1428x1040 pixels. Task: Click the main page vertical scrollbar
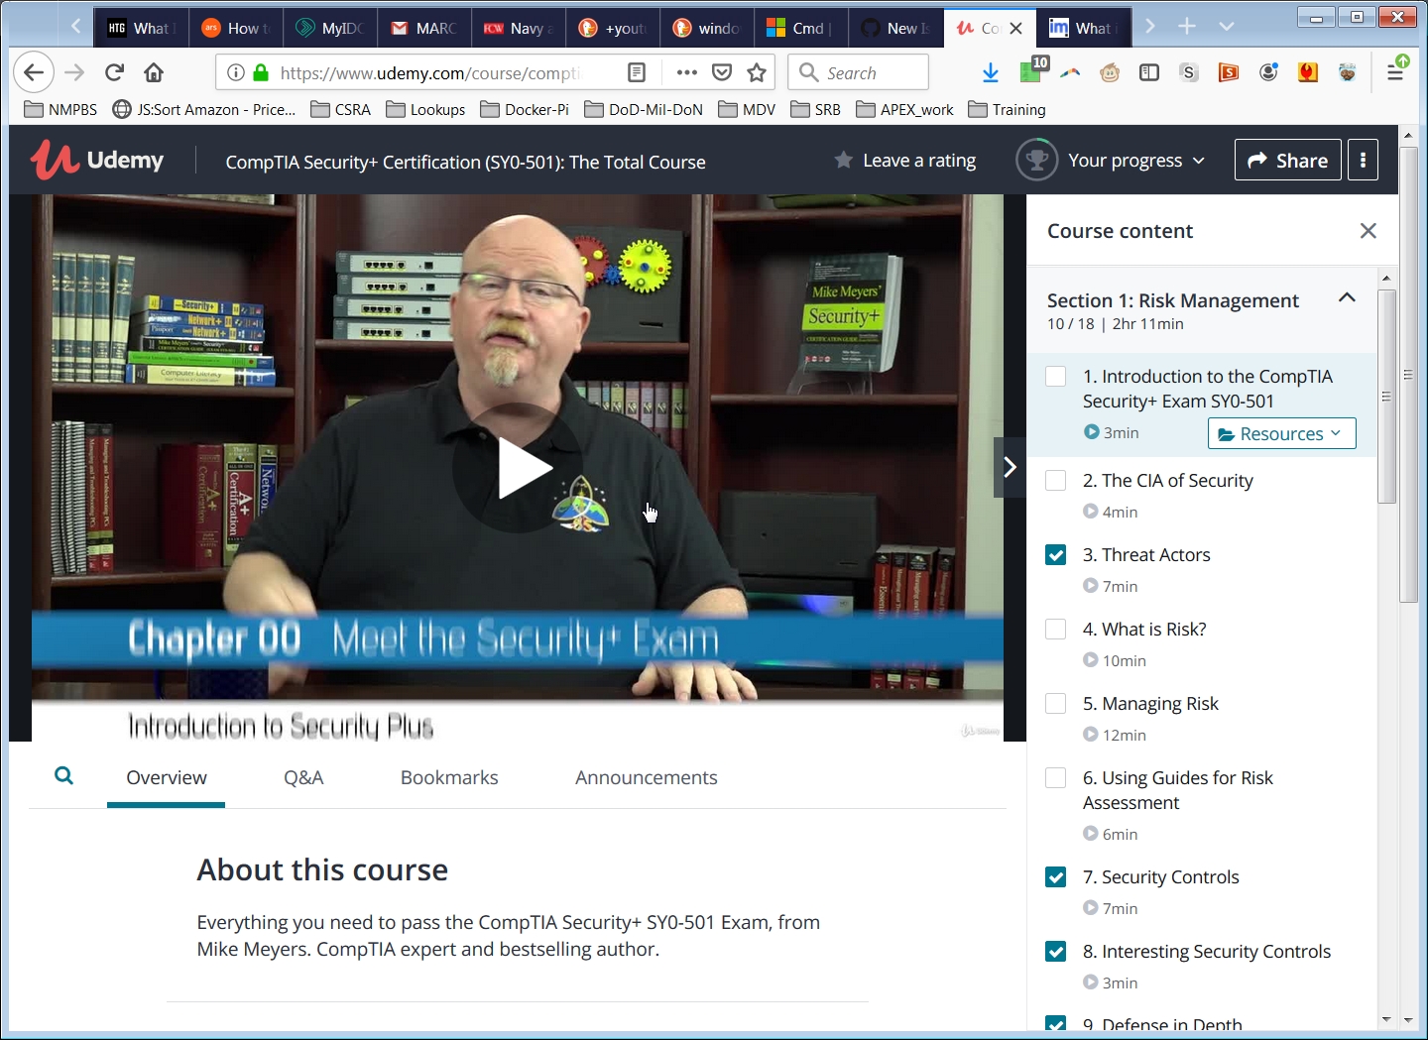[x=1408, y=375]
